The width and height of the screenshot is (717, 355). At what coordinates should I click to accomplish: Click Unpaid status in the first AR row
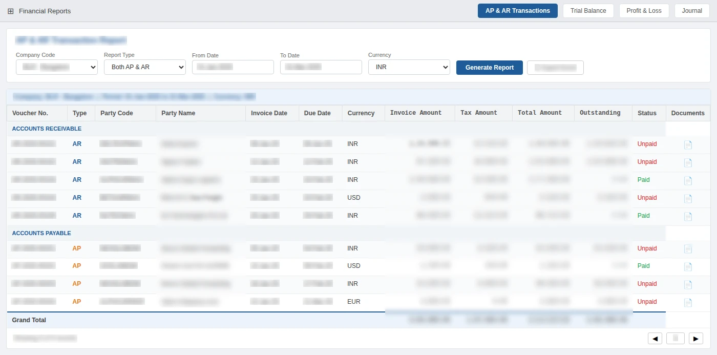647,144
